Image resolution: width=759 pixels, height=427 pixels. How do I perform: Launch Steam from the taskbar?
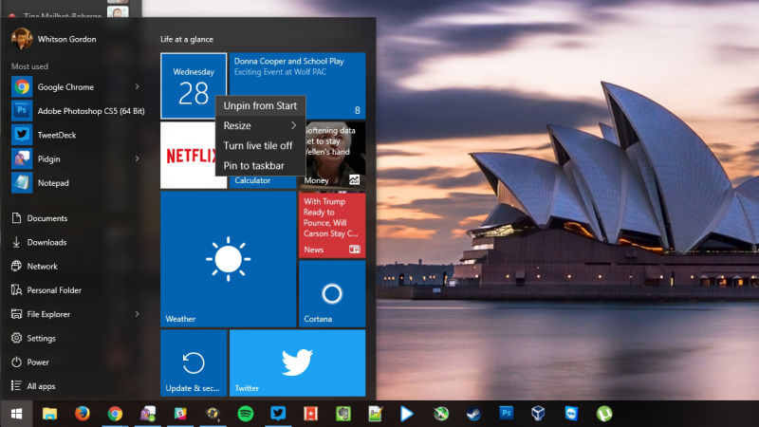click(x=473, y=414)
